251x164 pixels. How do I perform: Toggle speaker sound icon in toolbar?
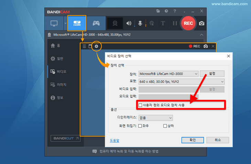[x=129, y=23]
